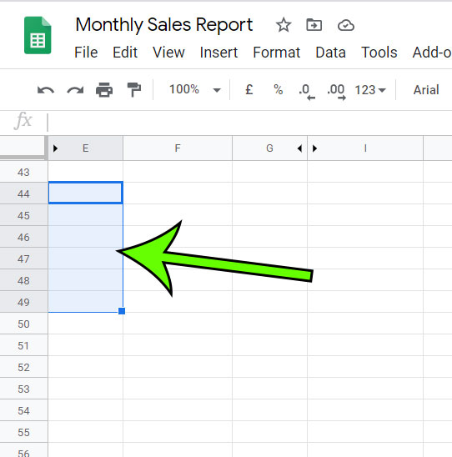Screen dimensions: 452x457
Task: Select column F header
Action: pos(178,148)
